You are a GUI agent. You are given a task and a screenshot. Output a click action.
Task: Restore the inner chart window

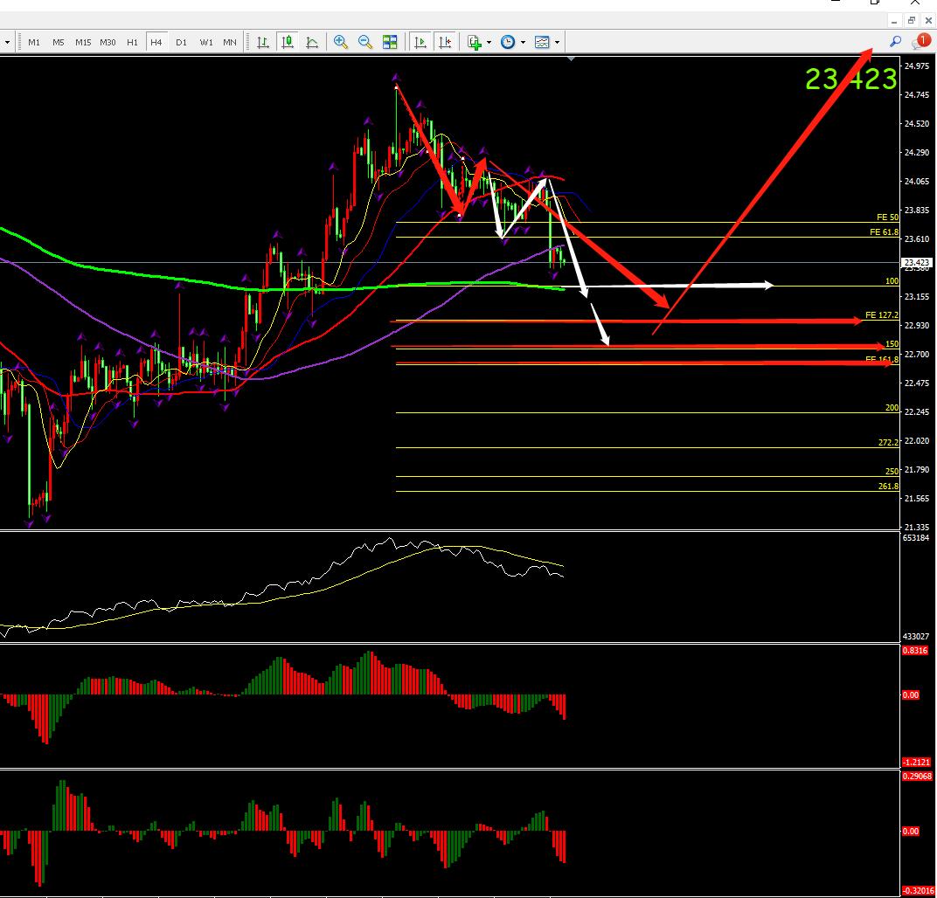[912, 20]
